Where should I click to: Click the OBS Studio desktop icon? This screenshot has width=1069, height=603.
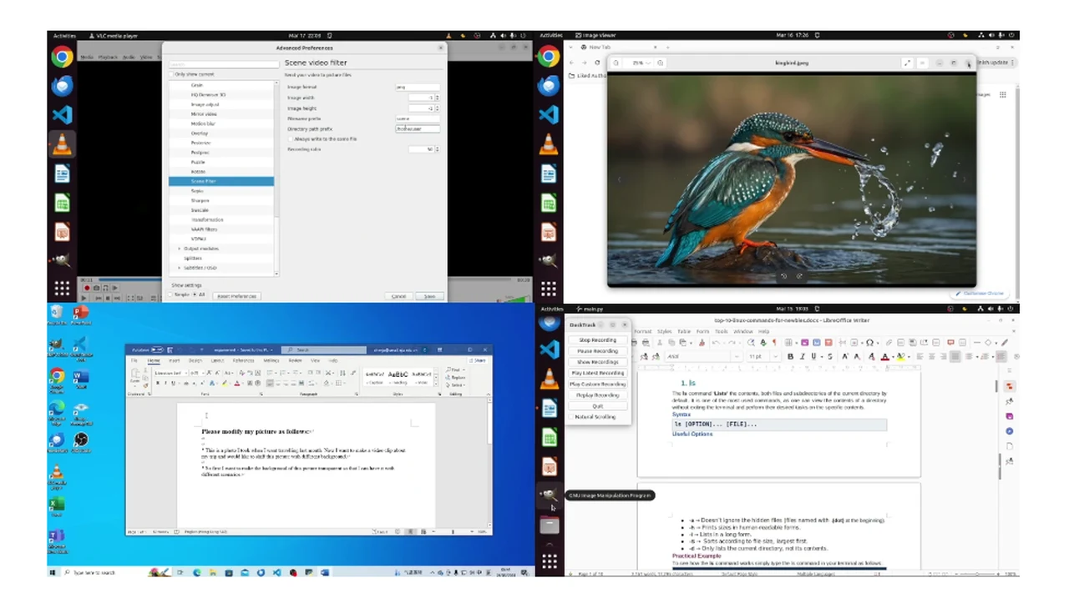pos(81,440)
